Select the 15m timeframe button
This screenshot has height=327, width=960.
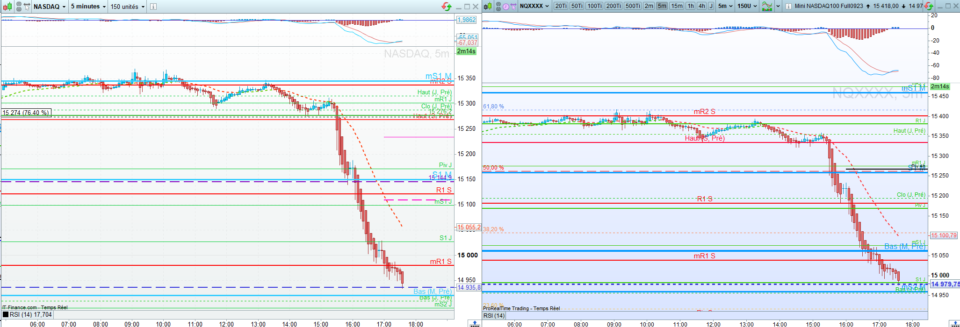677,6
